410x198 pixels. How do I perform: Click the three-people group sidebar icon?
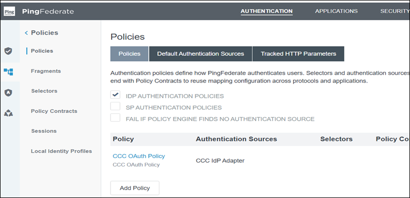pos(8,113)
